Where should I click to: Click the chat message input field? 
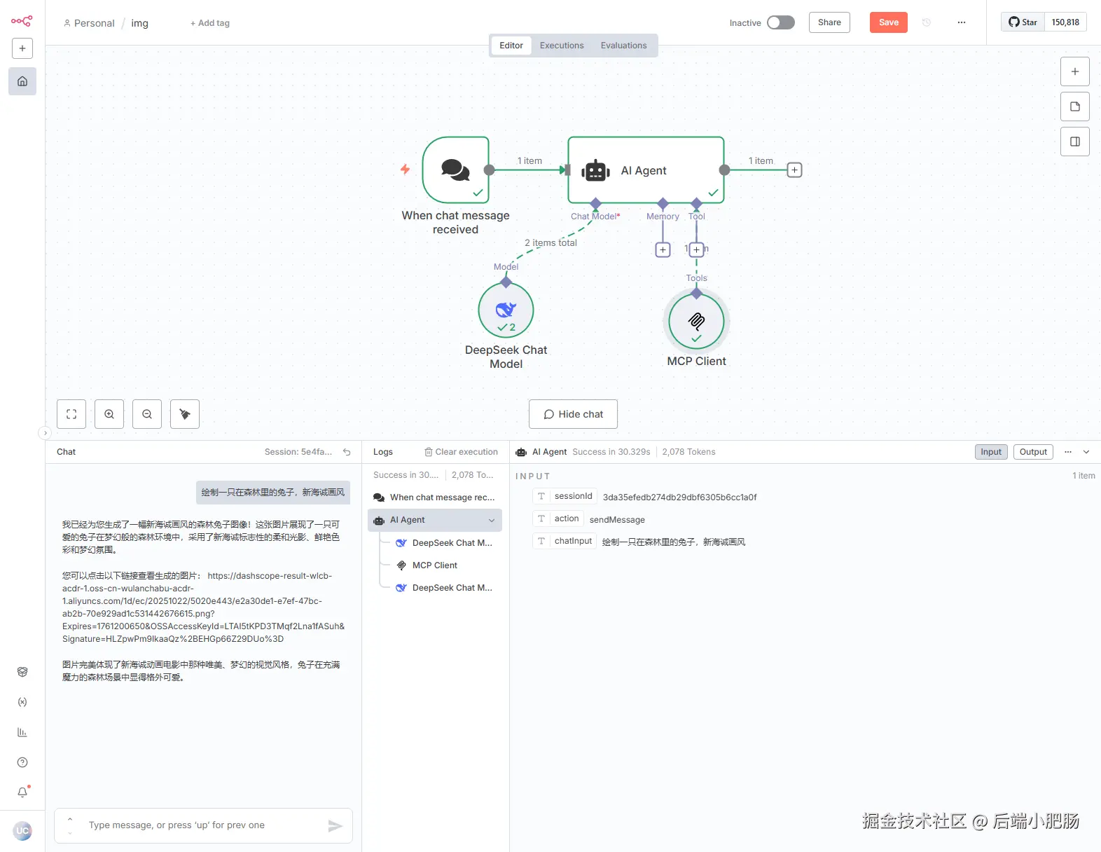203,825
